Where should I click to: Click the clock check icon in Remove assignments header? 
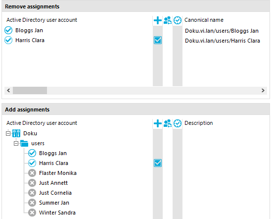(x=178, y=20)
